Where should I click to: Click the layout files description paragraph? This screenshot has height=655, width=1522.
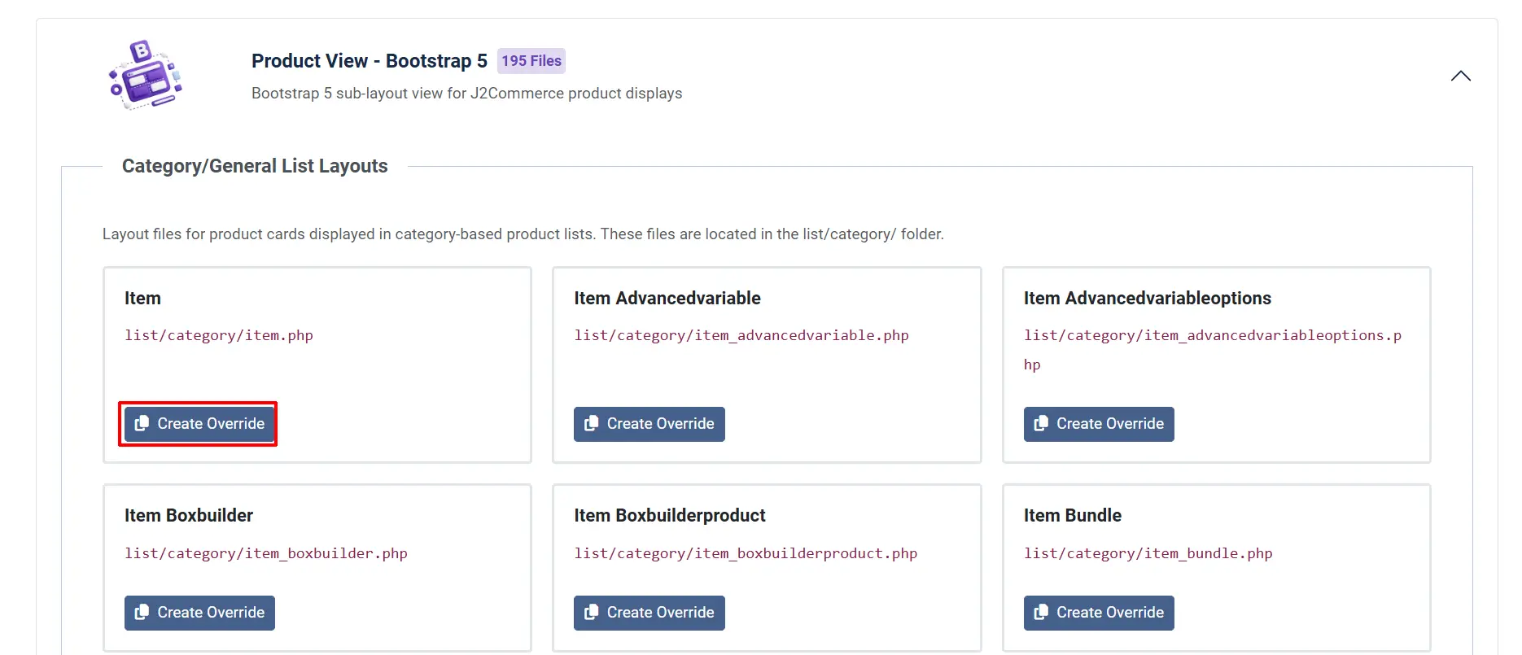523,234
